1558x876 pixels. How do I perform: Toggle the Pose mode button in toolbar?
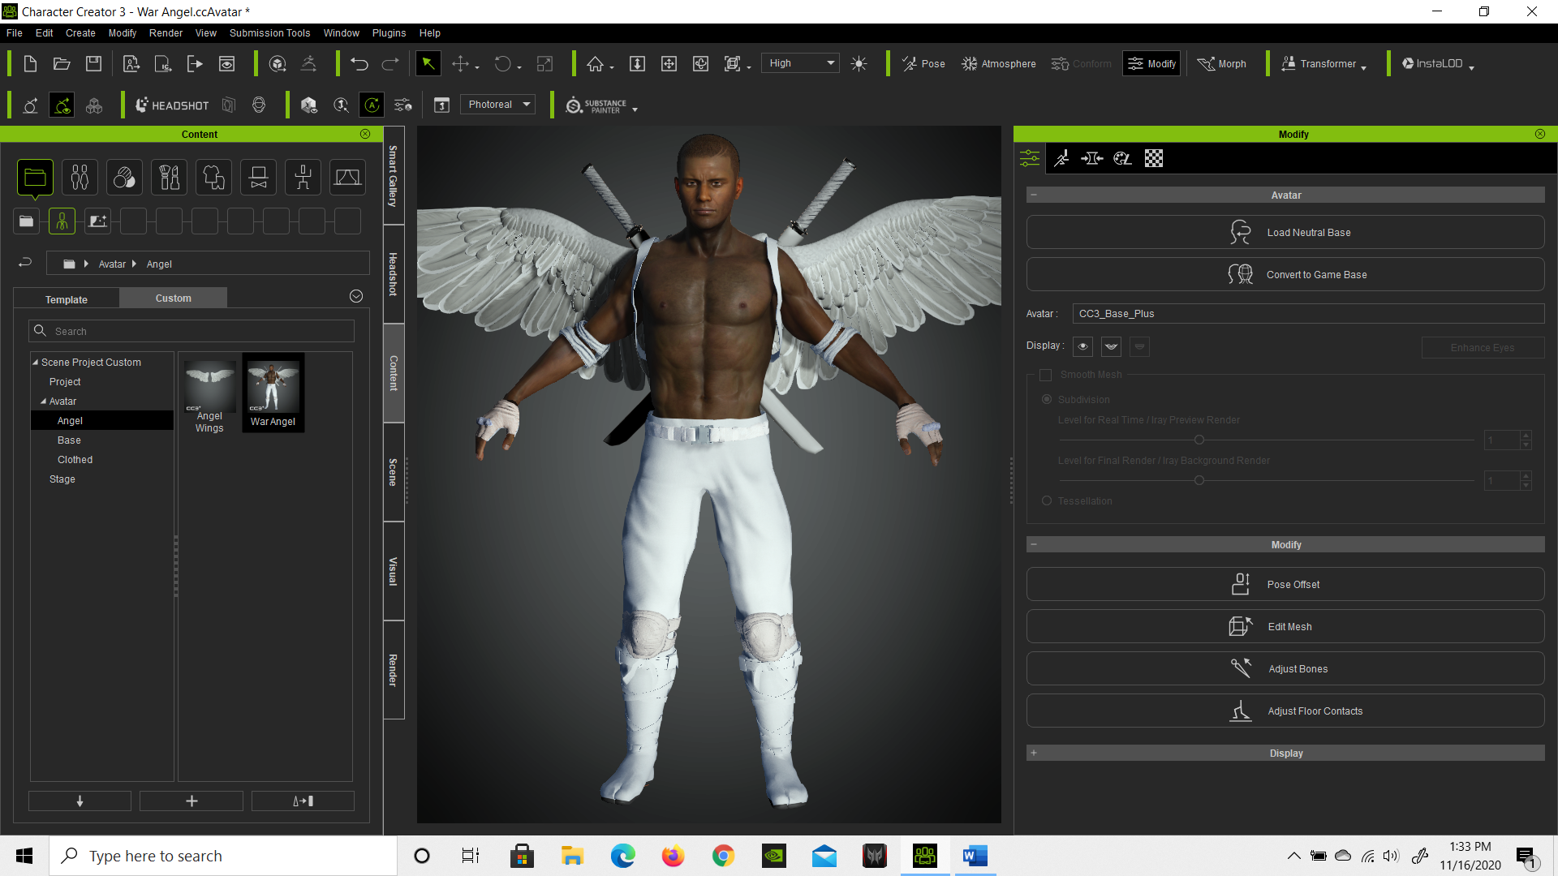(x=923, y=64)
